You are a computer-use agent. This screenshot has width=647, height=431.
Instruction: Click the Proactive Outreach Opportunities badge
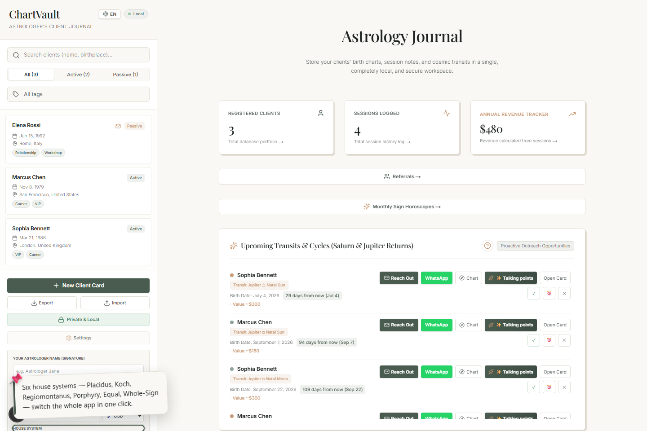[536, 246]
